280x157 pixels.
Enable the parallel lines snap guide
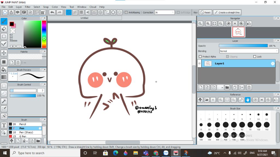click(75, 13)
